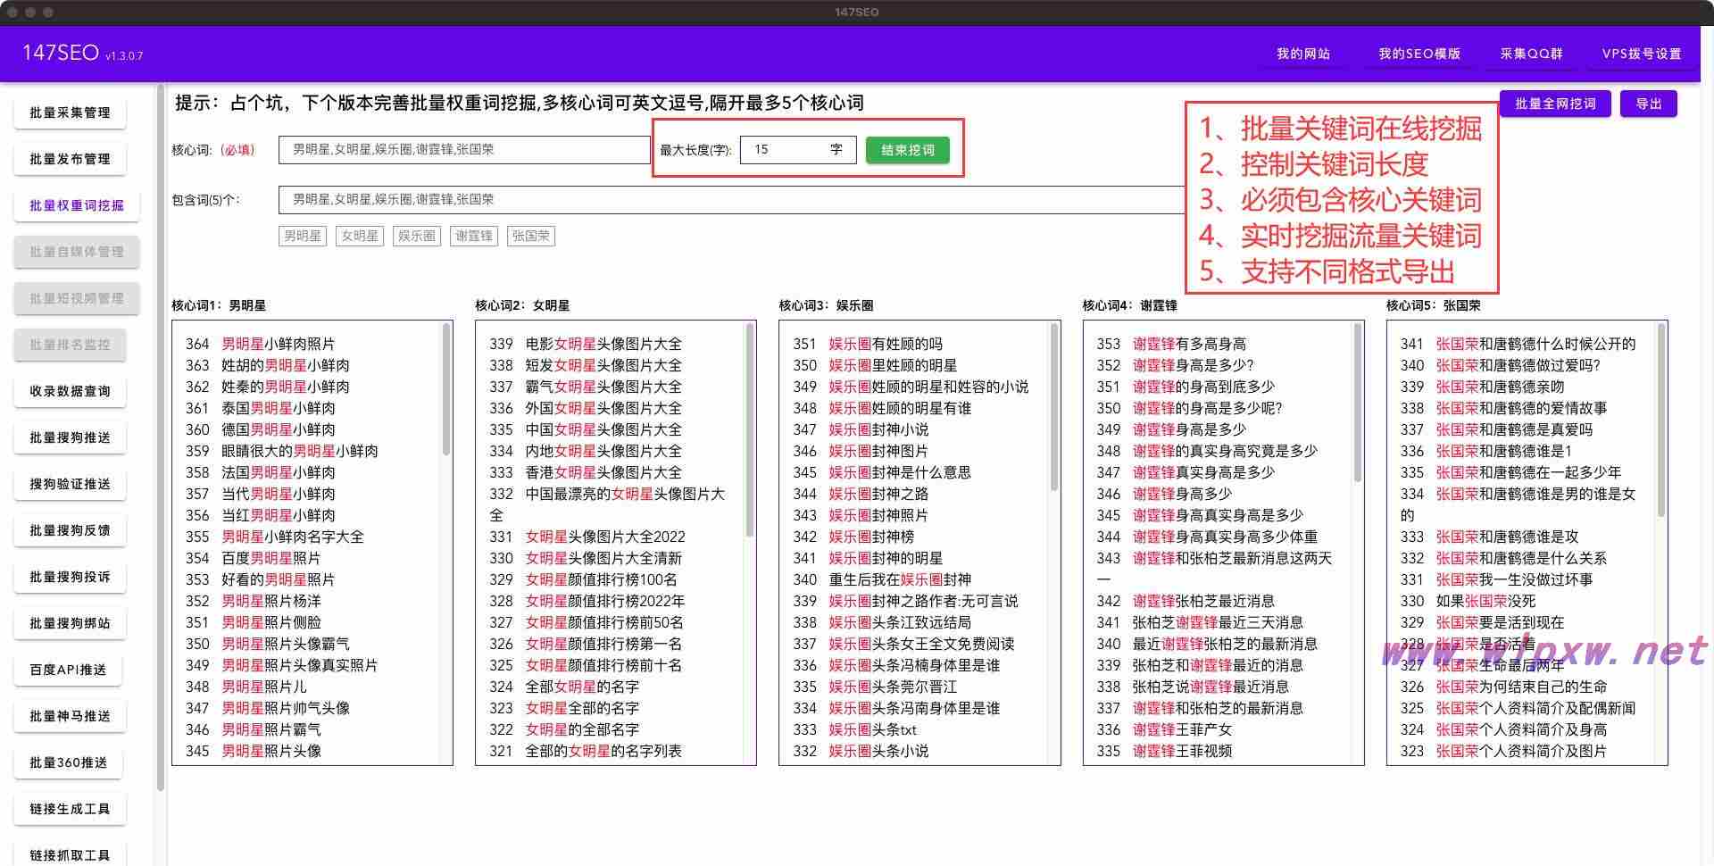Image resolution: width=1714 pixels, height=866 pixels.
Task: Open 批量搜狗投诉 sidebar item
Action: pos(70,577)
